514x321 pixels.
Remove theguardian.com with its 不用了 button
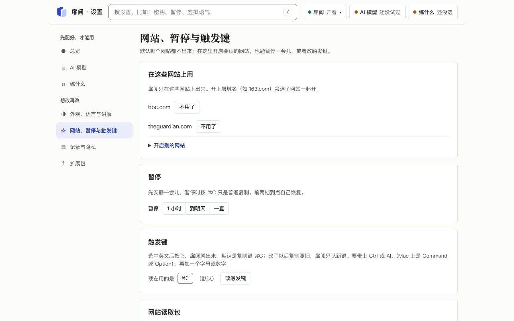coord(208,126)
